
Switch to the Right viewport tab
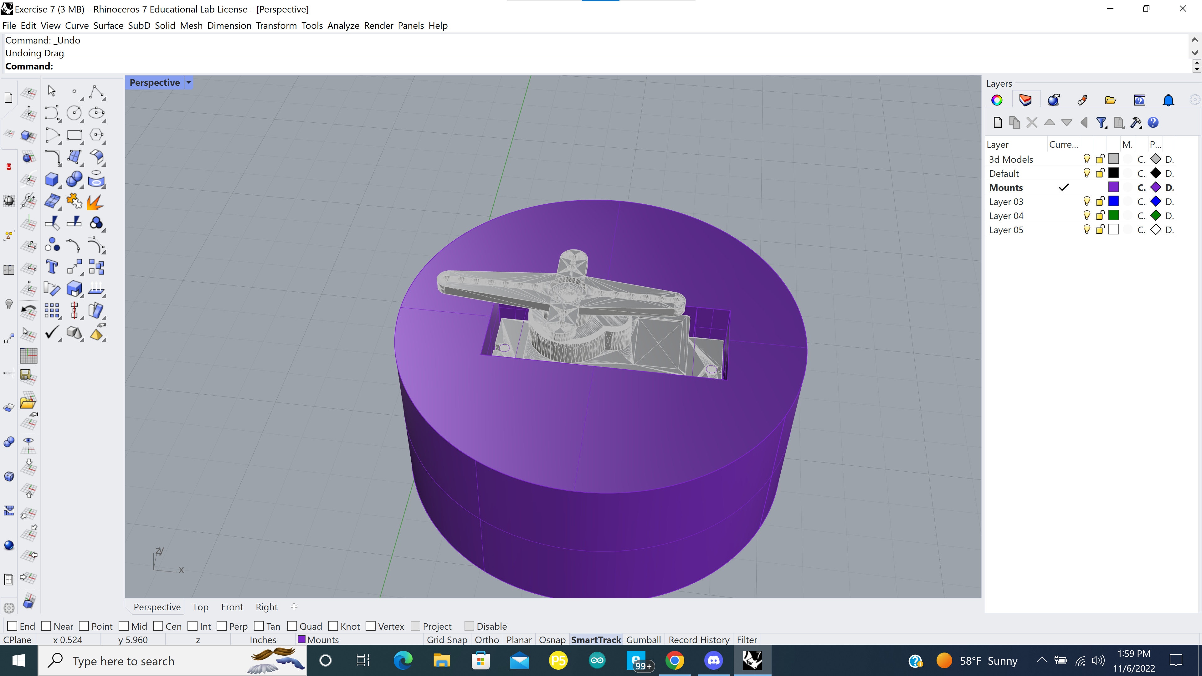(266, 607)
